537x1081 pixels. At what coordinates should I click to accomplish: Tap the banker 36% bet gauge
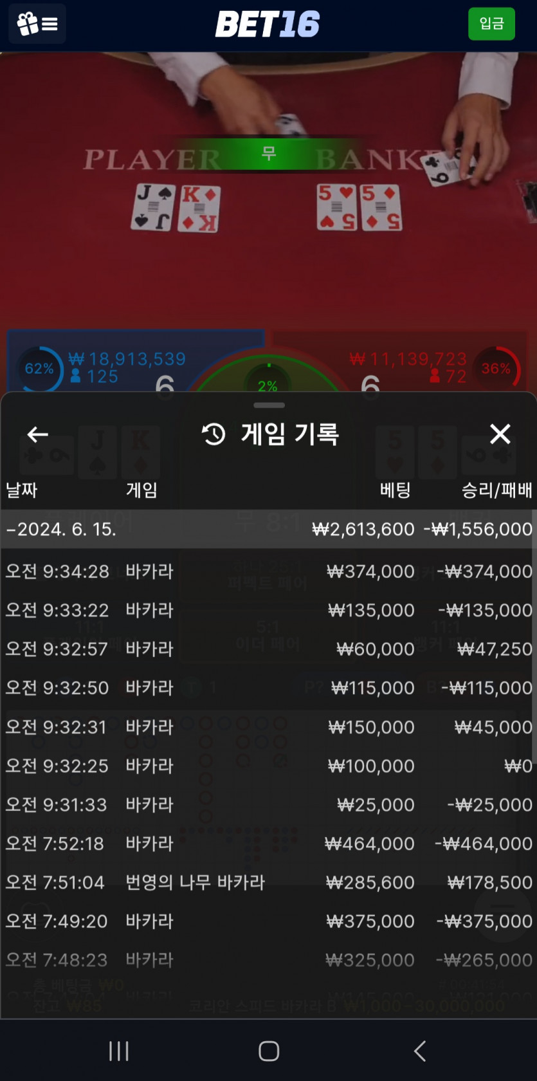(496, 369)
